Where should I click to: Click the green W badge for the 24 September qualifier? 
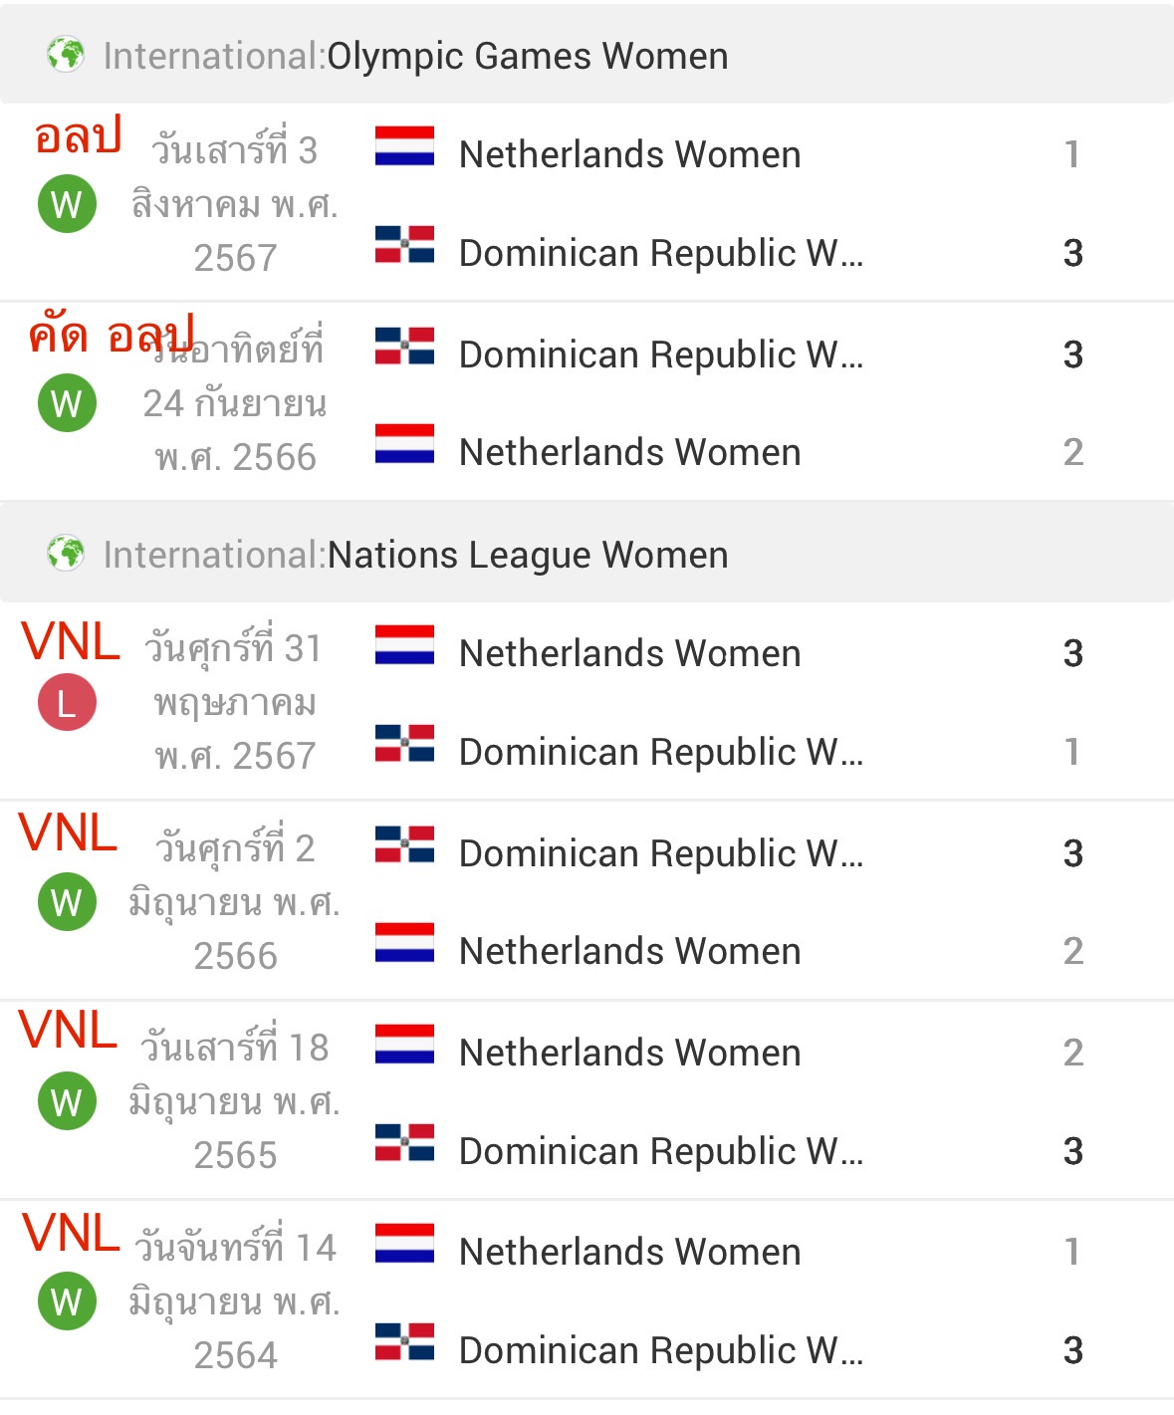pos(67,402)
